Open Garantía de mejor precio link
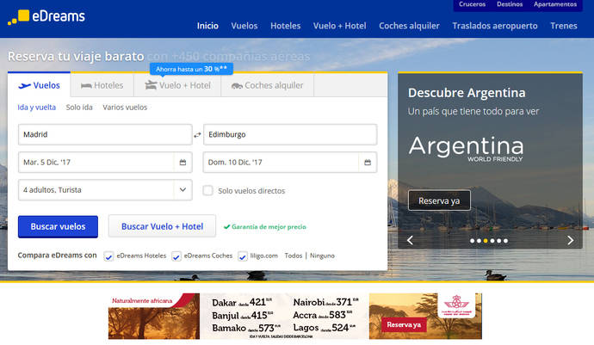The width and height of the screenshot is (594, 345). click(265, 227)
